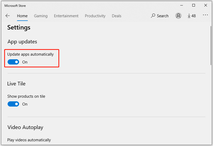Screen dimensions: 213x146
Task: Switch to the Gaming tab
Action: click(x=41, y=16)
